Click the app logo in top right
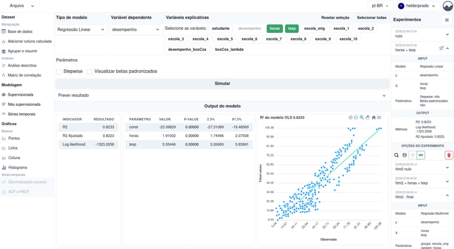 coord(448,6)
